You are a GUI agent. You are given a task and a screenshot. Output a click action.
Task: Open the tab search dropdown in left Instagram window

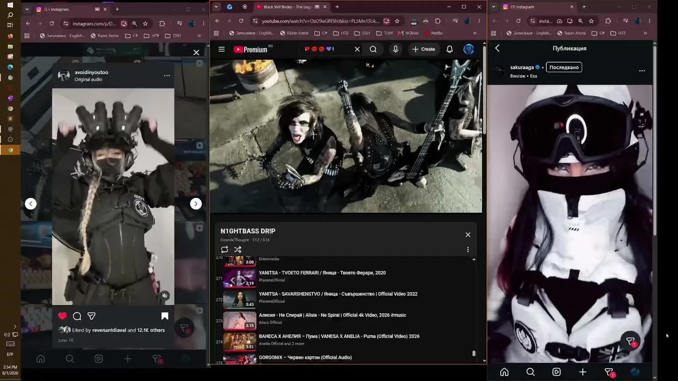point(27,9)
